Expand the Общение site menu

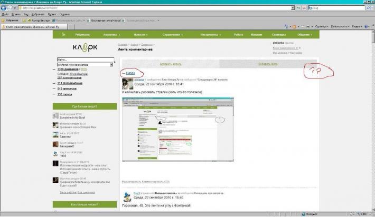[x=305, y=35]
